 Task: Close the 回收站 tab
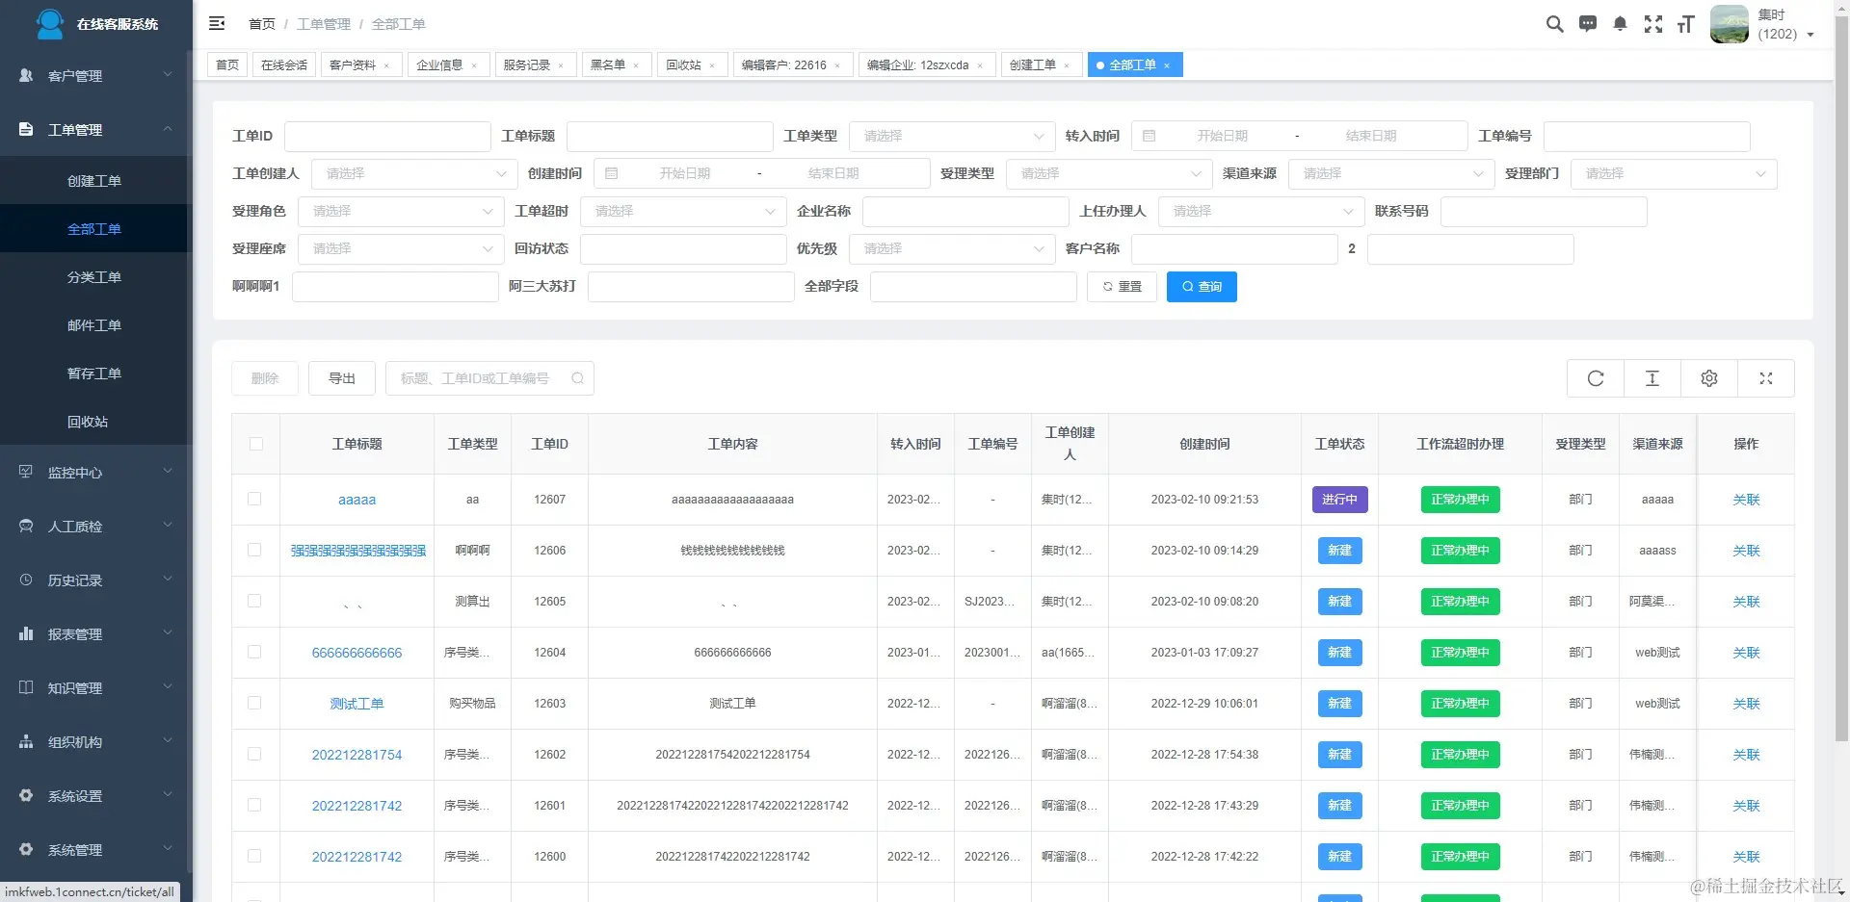coord(712,65)
